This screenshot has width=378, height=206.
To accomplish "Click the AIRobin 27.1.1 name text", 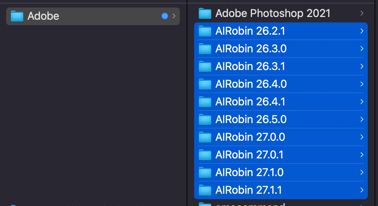I will point(249,190).
